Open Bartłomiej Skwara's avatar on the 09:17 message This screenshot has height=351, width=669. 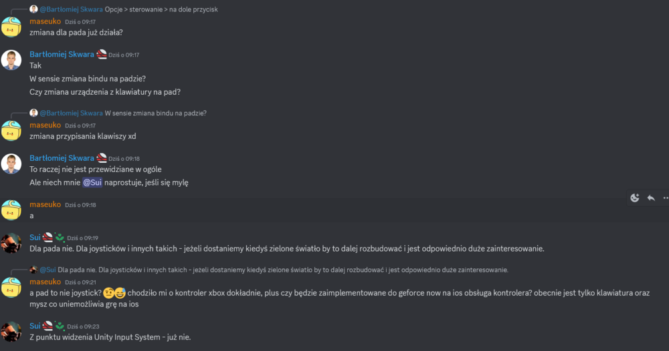pos(11,60)
